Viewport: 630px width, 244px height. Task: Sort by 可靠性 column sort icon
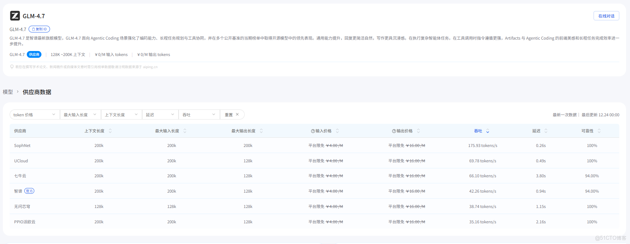coord(599,131)
